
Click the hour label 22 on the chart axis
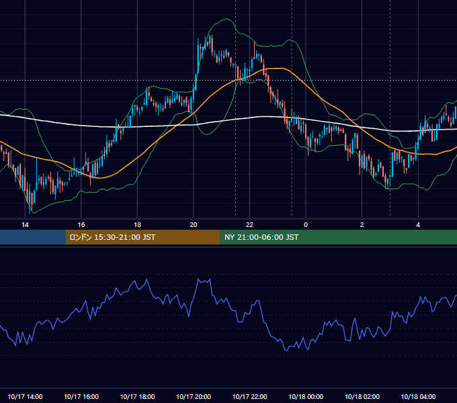click(249, 225)
